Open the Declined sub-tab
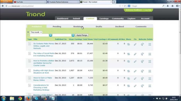Image resolution: width=181 pixels, height=101 pixels. [119, 27]
